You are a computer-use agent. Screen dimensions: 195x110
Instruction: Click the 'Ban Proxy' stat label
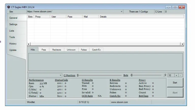145,86
